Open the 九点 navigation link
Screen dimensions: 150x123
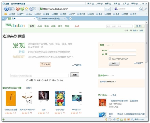click(77, 26)
